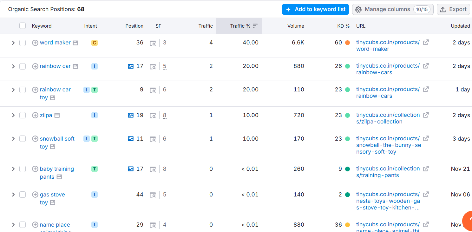Sort by the Traffic % column header
Image resolution: width=472 pixels, height=232 pixels.
240,26
